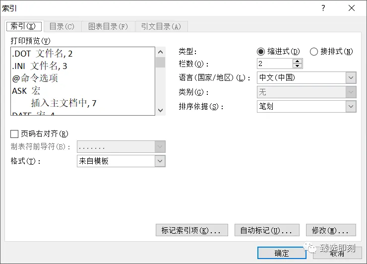Switch to the 图表目录 tab
Screen dimensions: 367x264
(108, 26)
